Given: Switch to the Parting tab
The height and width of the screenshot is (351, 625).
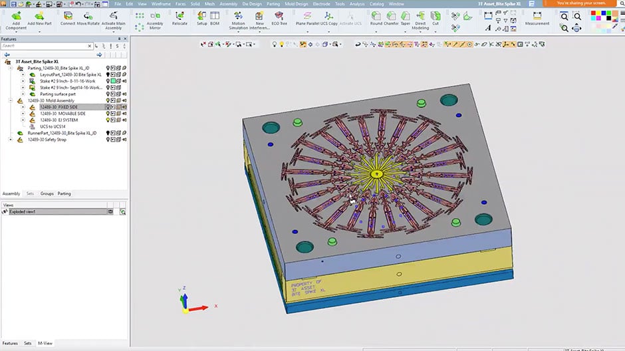Looking at the screenshot, I should click(x=64, y=193).
